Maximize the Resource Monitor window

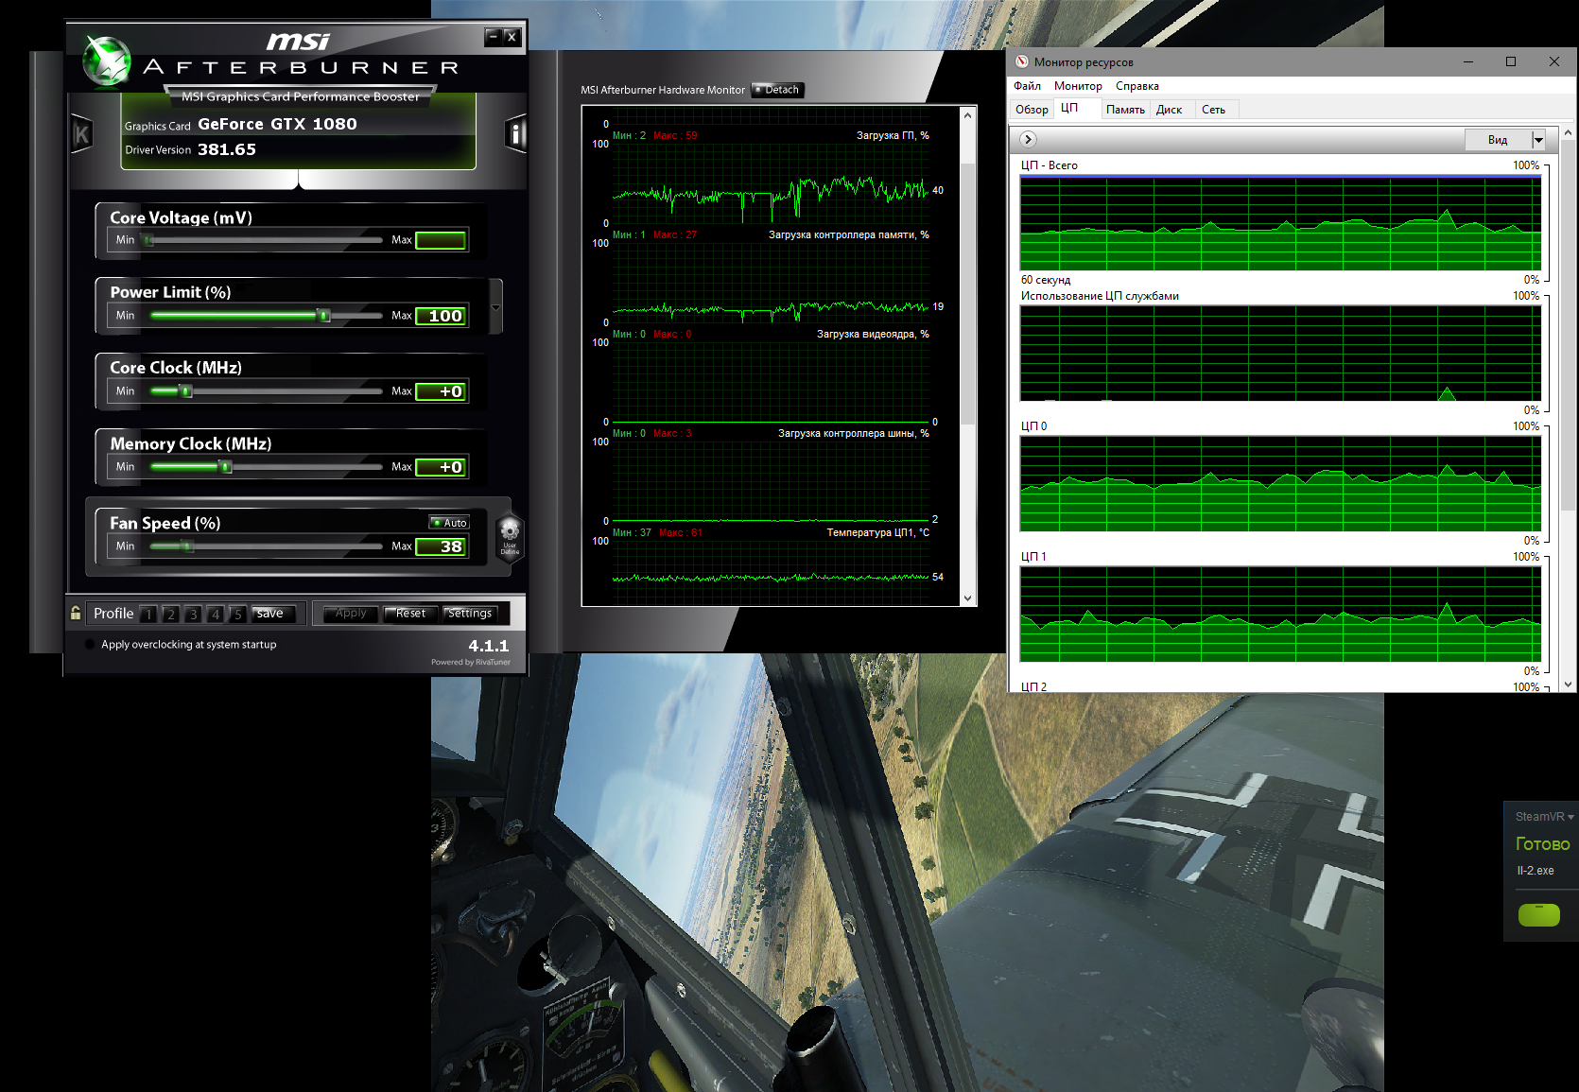(x=1511, y=61)
